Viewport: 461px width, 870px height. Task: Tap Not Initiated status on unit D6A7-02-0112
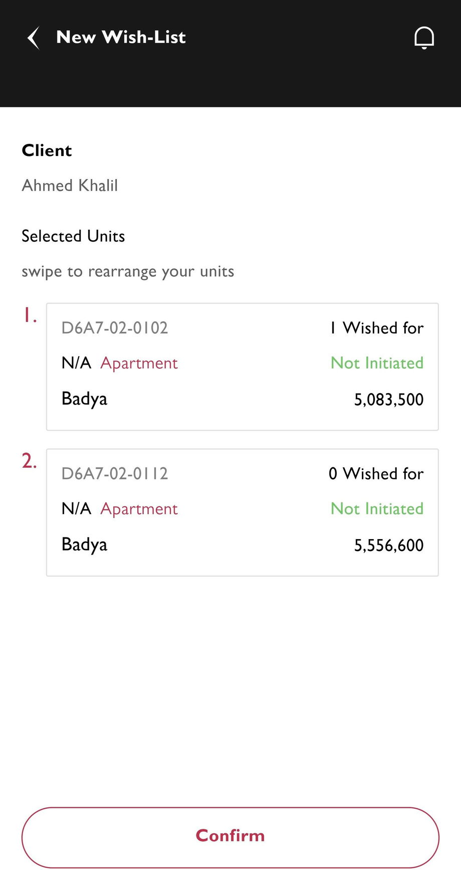point(377,509)
